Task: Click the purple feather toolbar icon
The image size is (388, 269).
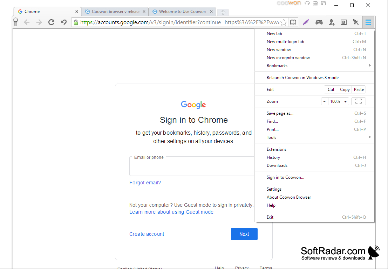Action: click(306, 22)
